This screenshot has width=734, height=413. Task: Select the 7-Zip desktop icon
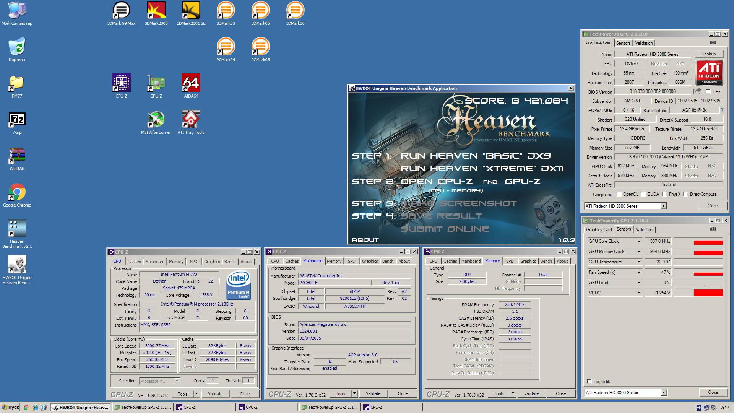pos(17,123)
